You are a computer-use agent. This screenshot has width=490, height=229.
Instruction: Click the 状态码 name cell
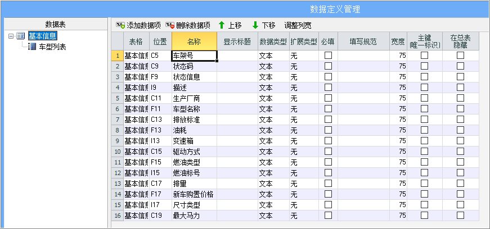coord(195,66)
